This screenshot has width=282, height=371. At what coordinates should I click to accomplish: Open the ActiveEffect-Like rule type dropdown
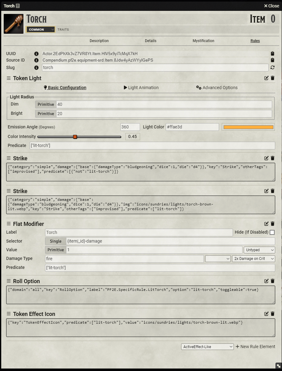click(207, 347)
